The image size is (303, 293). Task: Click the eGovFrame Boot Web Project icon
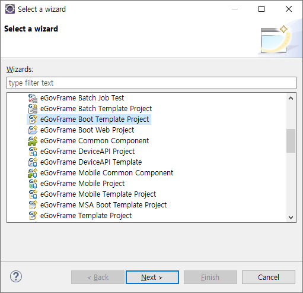click(33, 130)
